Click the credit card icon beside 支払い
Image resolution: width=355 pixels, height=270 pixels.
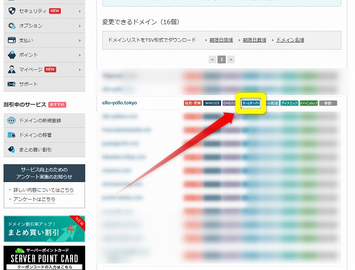tap(12, 40)
